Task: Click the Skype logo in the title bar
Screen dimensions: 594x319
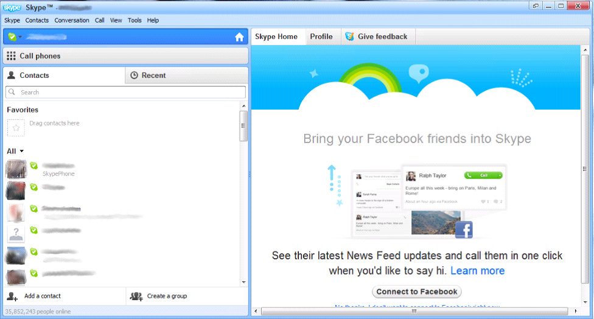Action: (12, 7)
